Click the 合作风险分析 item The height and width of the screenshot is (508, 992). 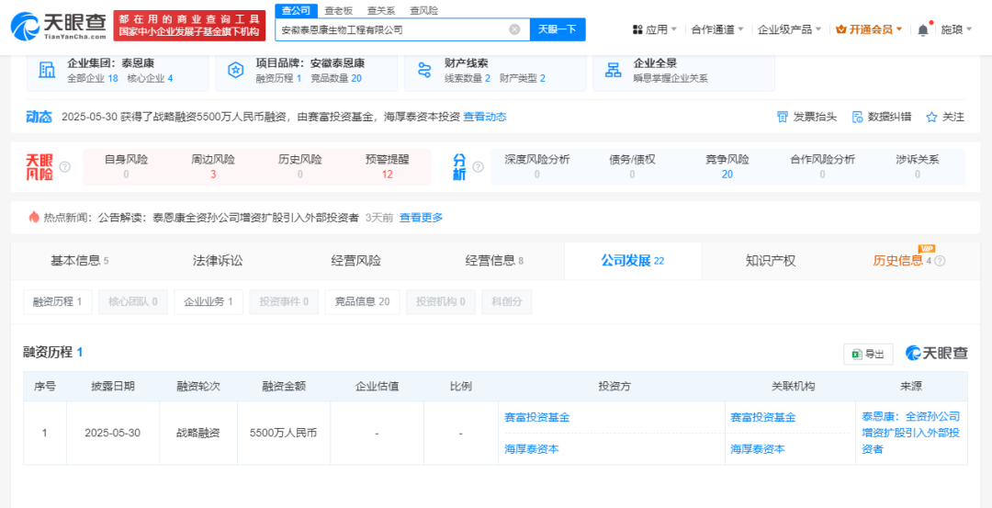click(822, 166)
